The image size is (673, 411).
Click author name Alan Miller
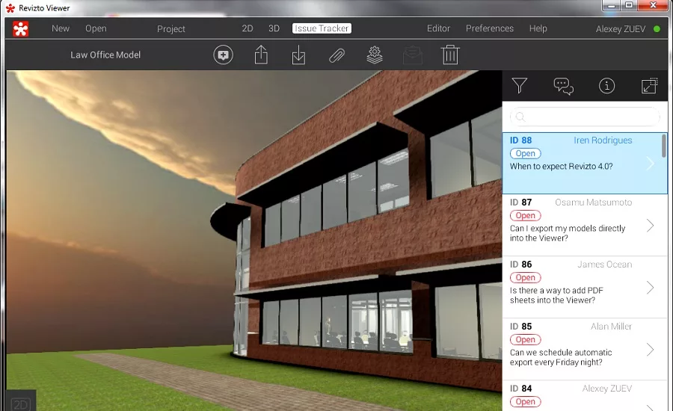(x=611, y=327)
